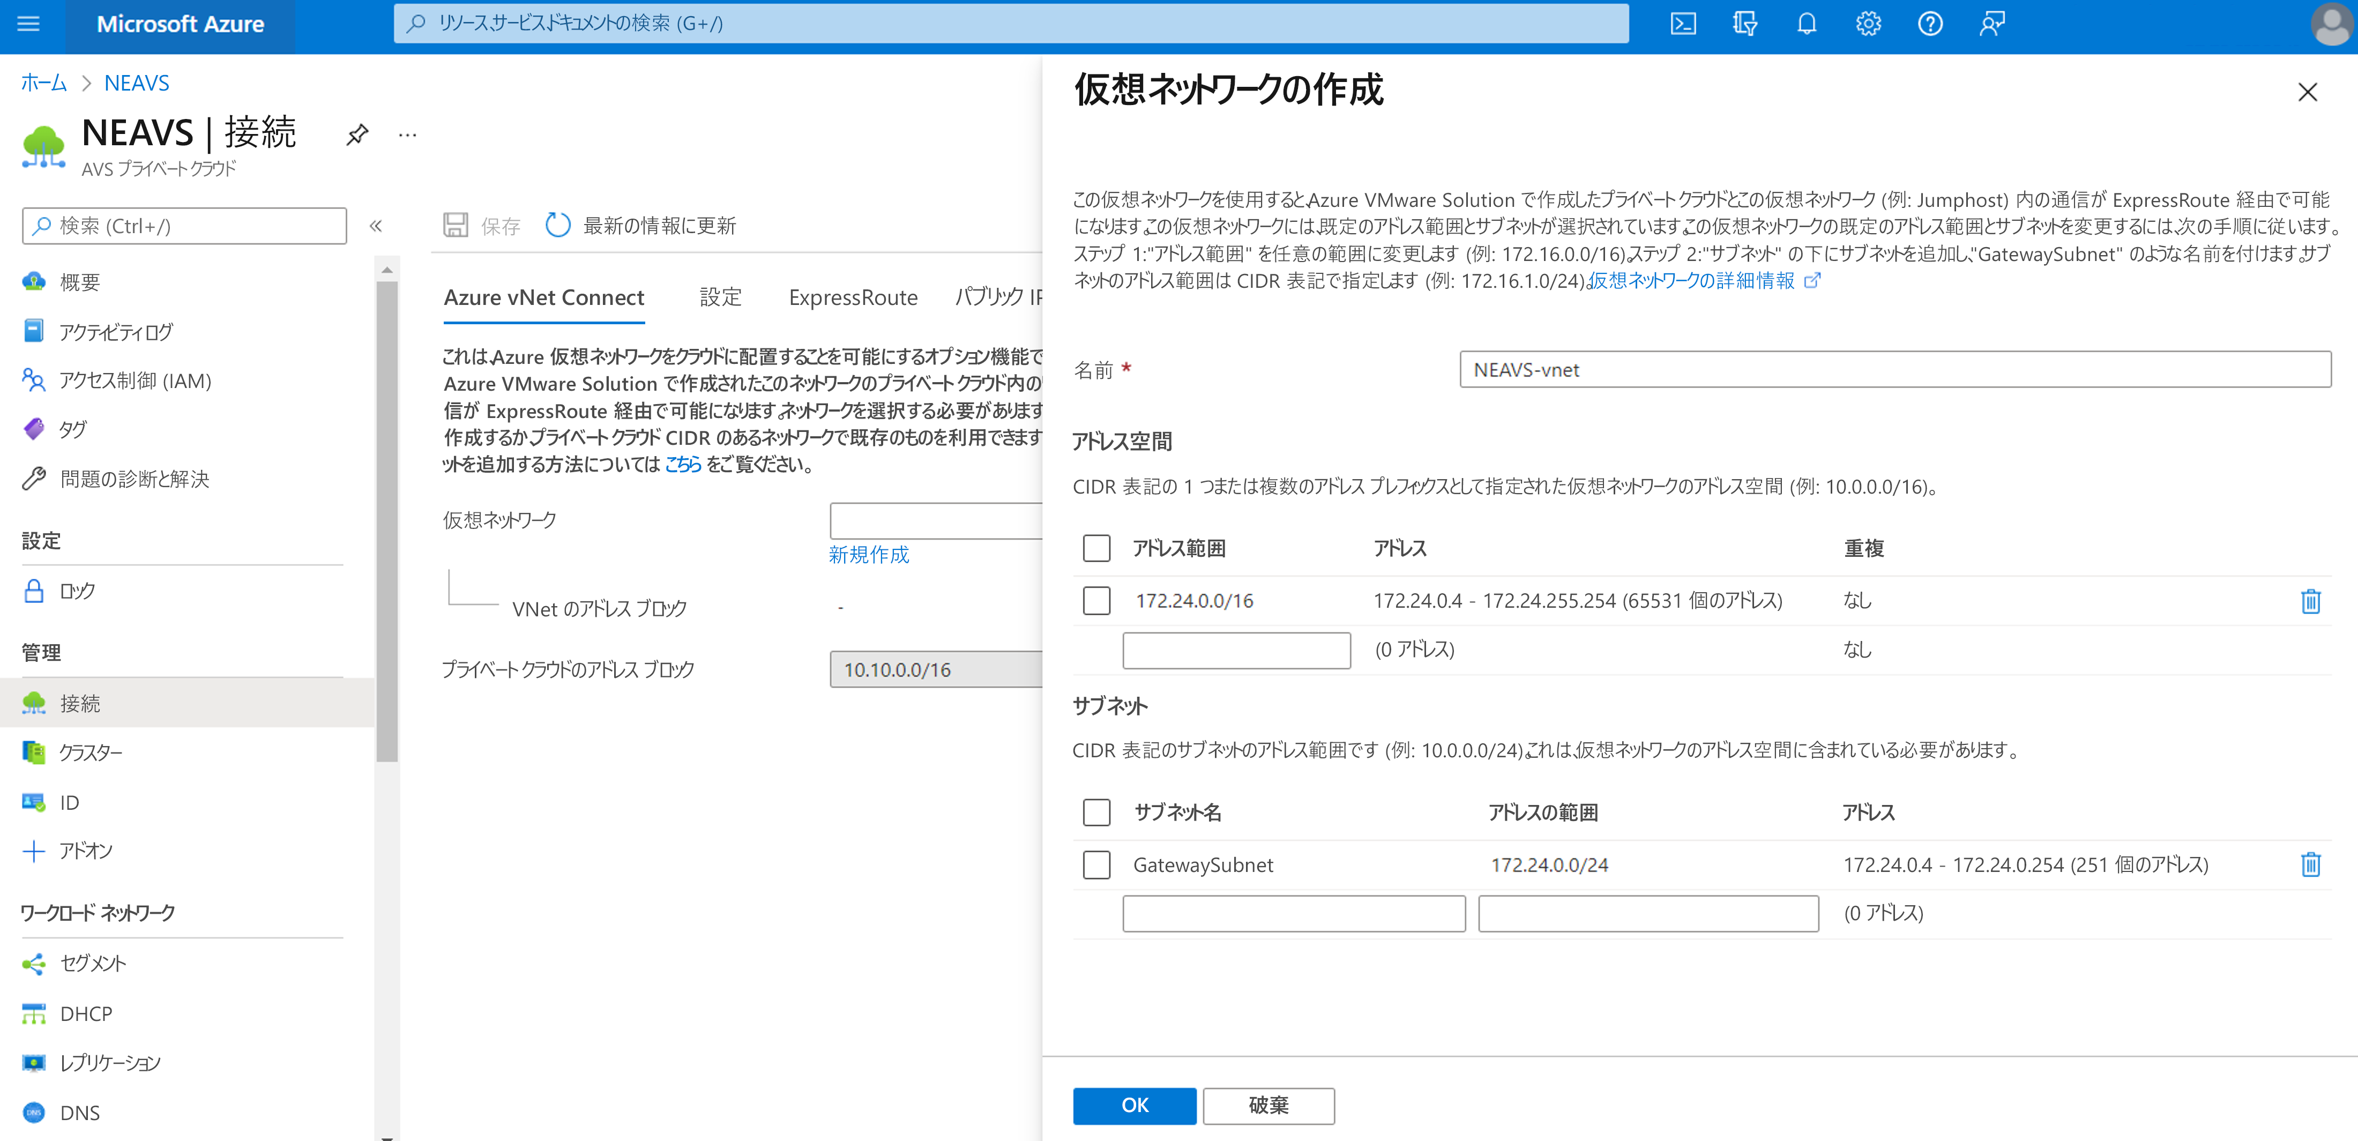Focus the sidebar 検索 (Ctrl+/) field

coord(184,226)
